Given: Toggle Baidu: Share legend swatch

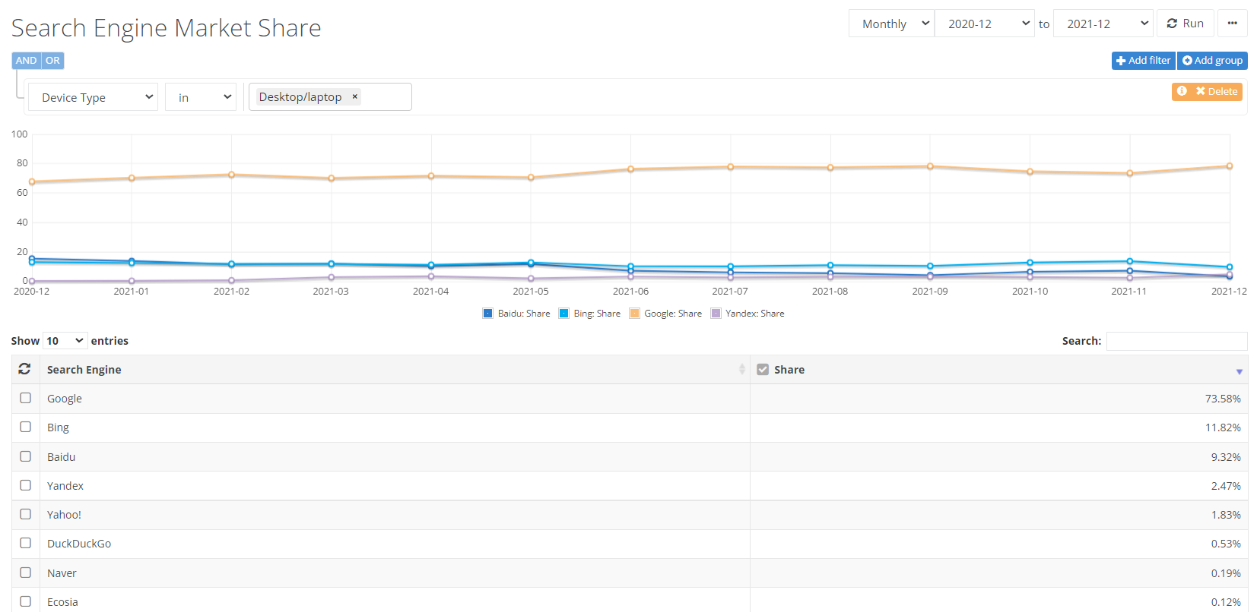Looking at the screenshot, I should click(x=488, y=314).
